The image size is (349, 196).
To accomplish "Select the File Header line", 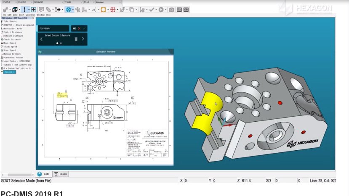I will pyautogui.click(x=10, y=21).
